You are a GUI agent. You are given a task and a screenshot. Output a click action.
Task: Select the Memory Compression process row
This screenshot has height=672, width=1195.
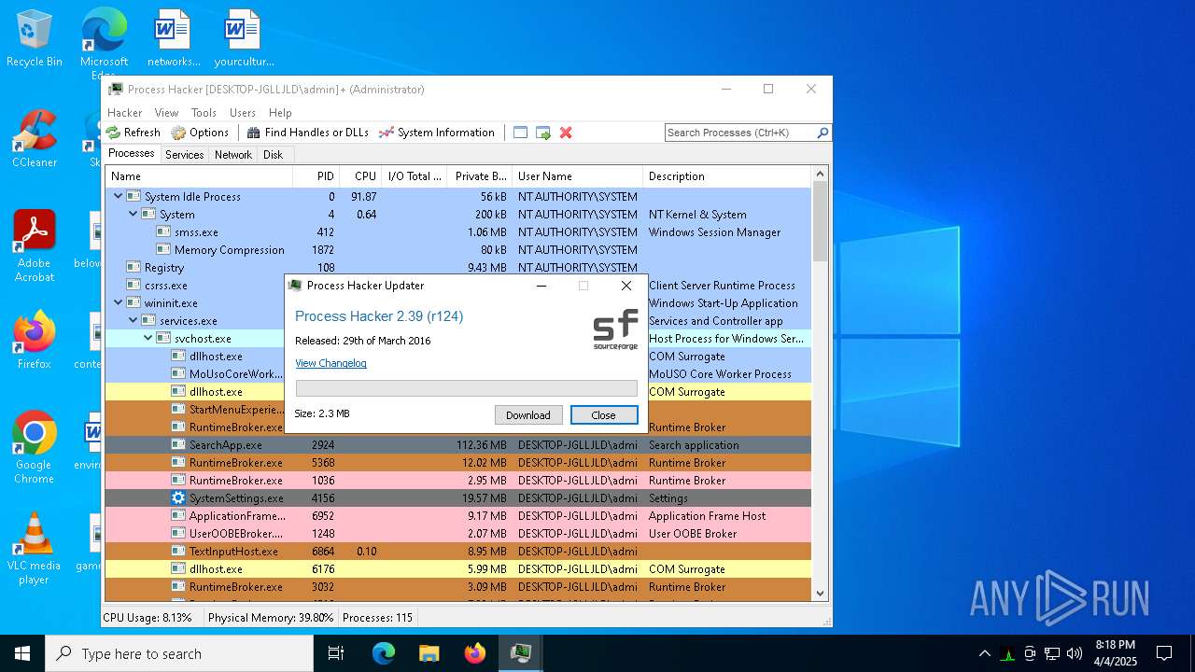457,249
